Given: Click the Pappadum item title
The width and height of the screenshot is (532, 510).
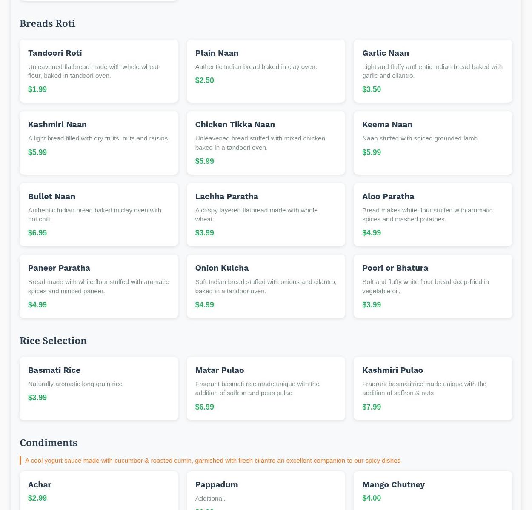Looking at the screenshot, I should (216, 485).
